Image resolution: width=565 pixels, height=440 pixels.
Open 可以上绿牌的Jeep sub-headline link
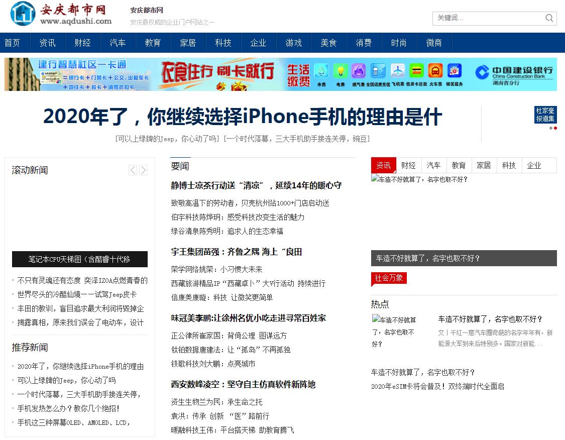pyautogui.click(x=167, y=139)
